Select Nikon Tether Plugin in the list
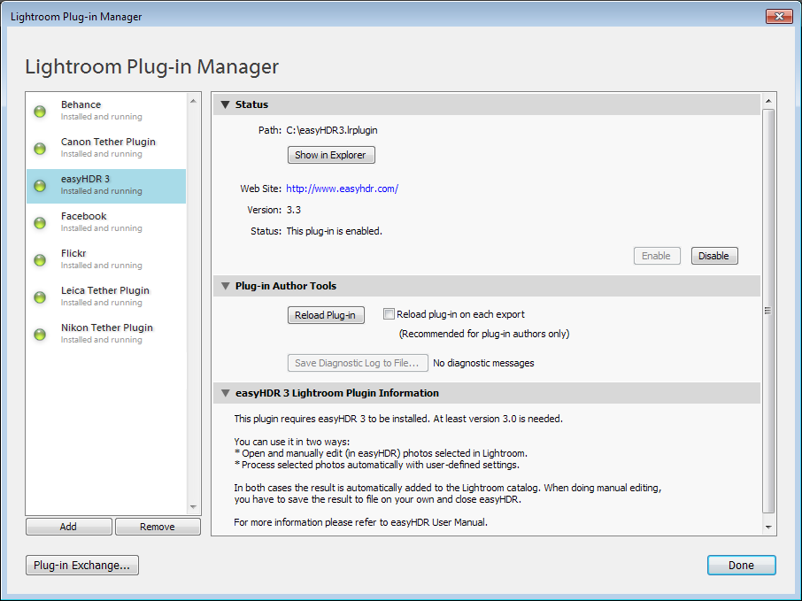This screenshot has width=802, height=601. pyautogui.click(x=106, y=334)
